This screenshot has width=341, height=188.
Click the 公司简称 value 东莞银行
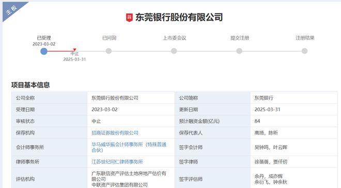264,98
